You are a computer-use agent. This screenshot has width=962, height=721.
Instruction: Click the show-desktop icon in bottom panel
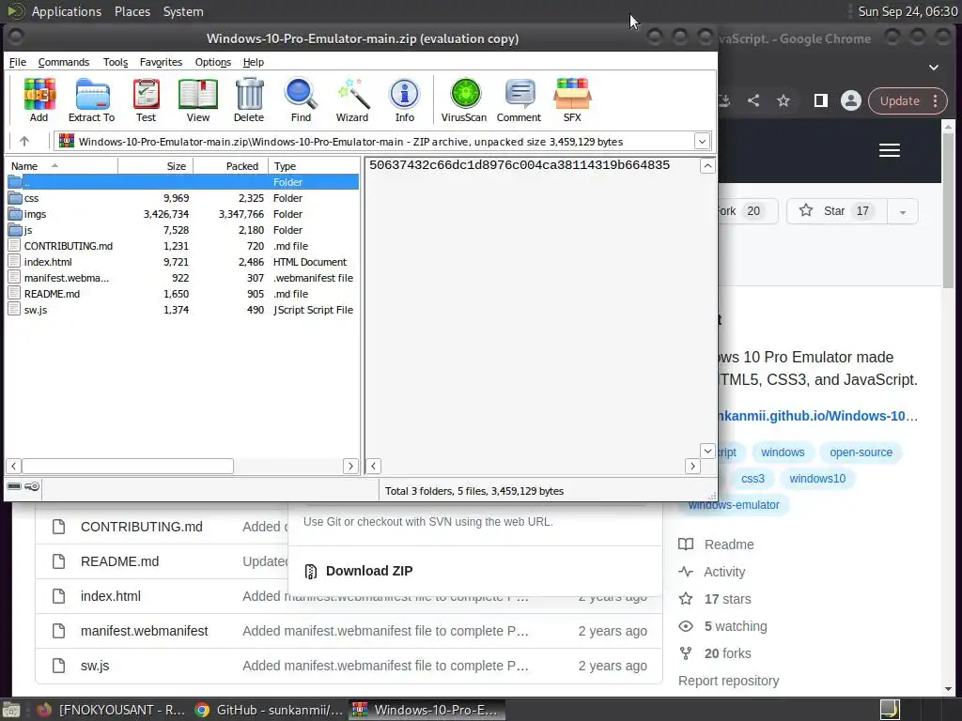coord(10,710)
